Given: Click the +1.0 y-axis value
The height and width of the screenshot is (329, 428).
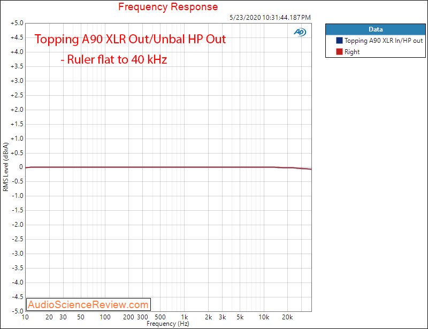Looking at the screenshot, I should tap(17, 139).
